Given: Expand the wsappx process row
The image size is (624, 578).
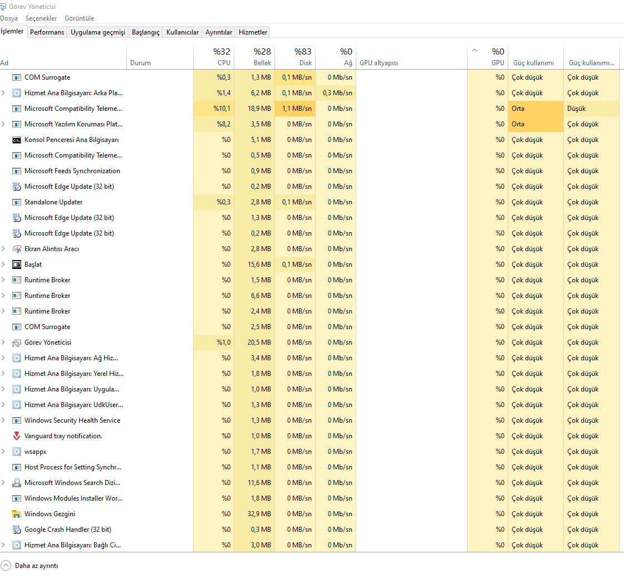Looking at the screenshot, I should [3, 452].
